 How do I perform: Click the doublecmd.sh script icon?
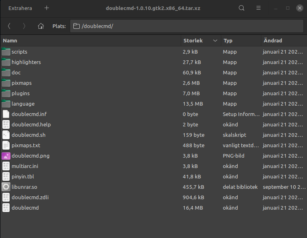point(6,135)
